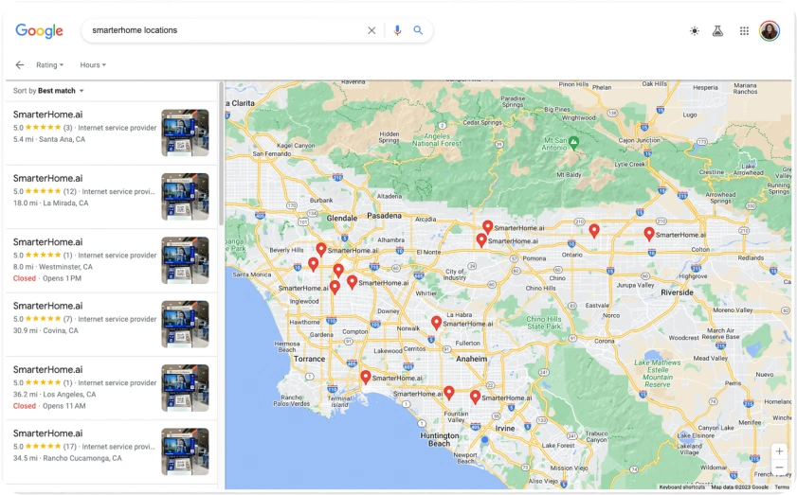797x495 pixels.
Task: Zoom in the map with plus button
Action: click(779, 451)
